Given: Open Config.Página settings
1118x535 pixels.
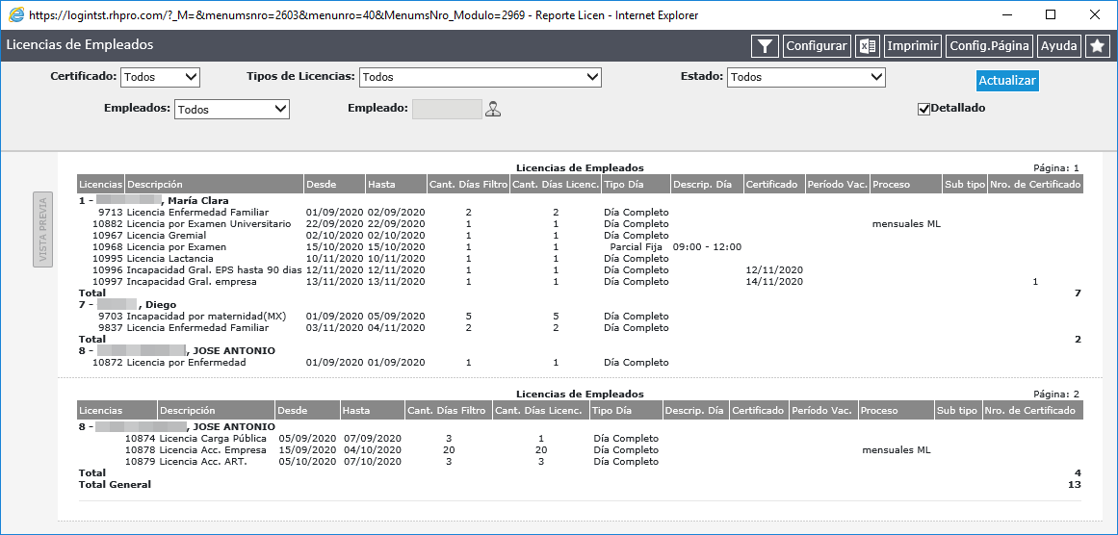Looking at the screenshot, I should click(989, 45).
